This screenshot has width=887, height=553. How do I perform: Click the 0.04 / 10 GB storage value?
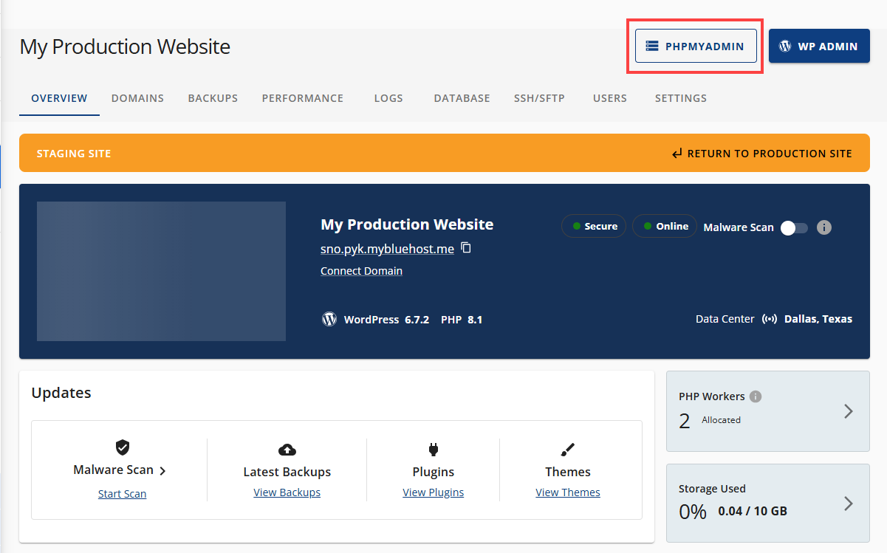click(x=752, y=511)
